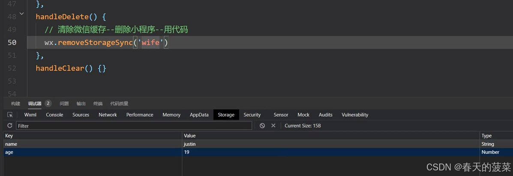This screenshot has height=176, width=513.
Task: Click the Current Size: 15B label
Action: [x=303, y=125]
